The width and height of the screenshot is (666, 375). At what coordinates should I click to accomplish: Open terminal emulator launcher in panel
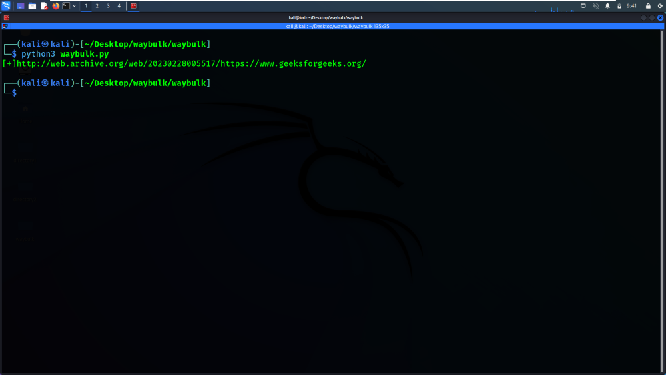tap(66, 6)
